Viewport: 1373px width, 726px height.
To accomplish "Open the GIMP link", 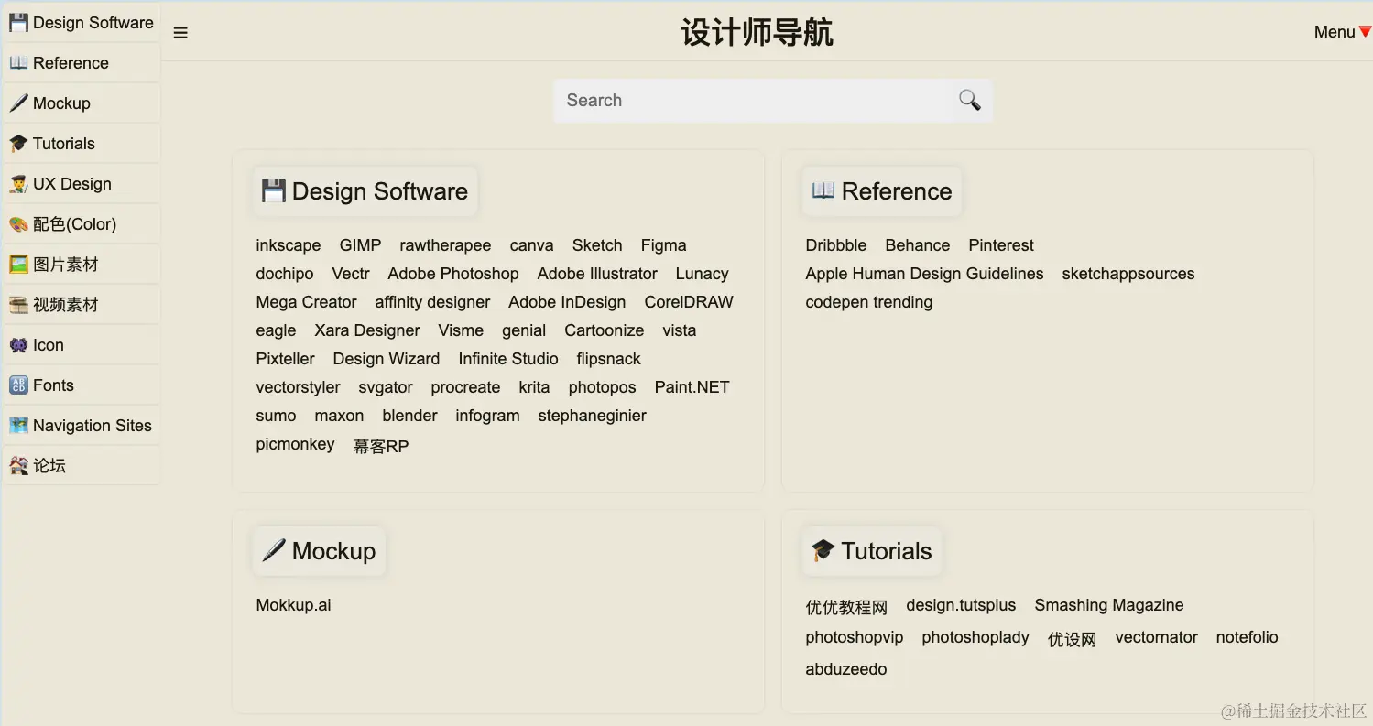I will pos(360,245).
